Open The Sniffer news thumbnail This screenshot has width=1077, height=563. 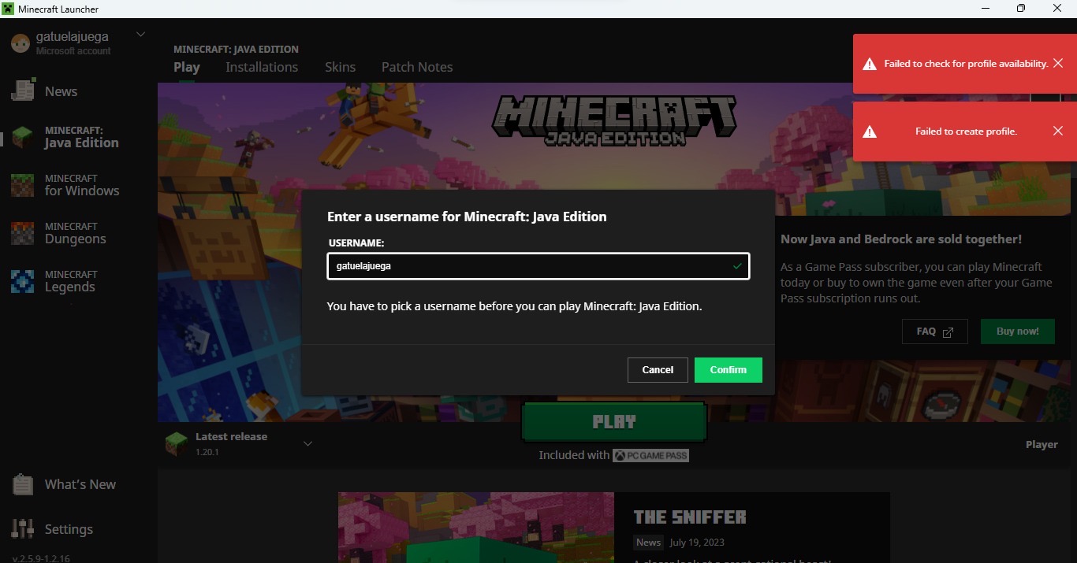pyautogui.click(x=476, y=528)
